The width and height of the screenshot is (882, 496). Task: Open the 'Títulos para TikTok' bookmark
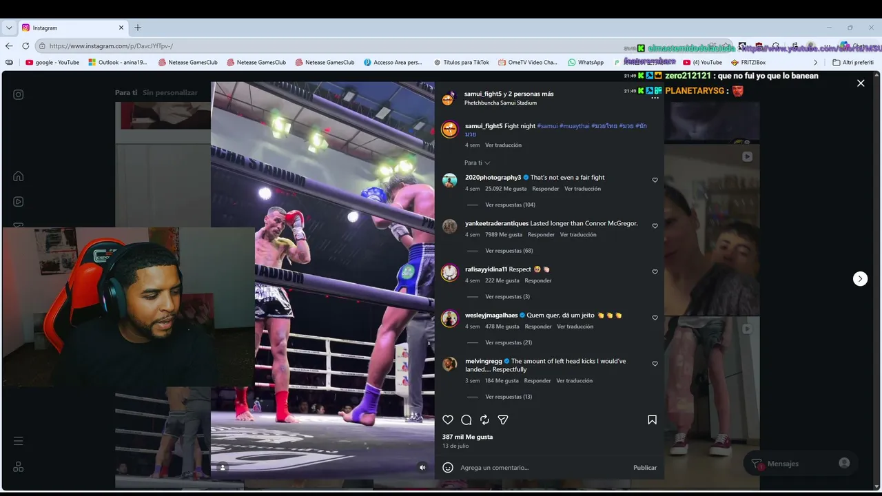[461, 62]
